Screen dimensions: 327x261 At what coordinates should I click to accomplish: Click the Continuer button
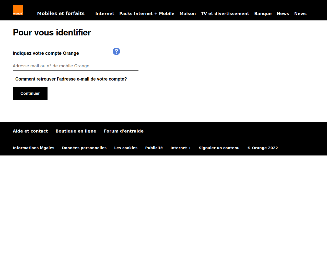click(30, 93)
